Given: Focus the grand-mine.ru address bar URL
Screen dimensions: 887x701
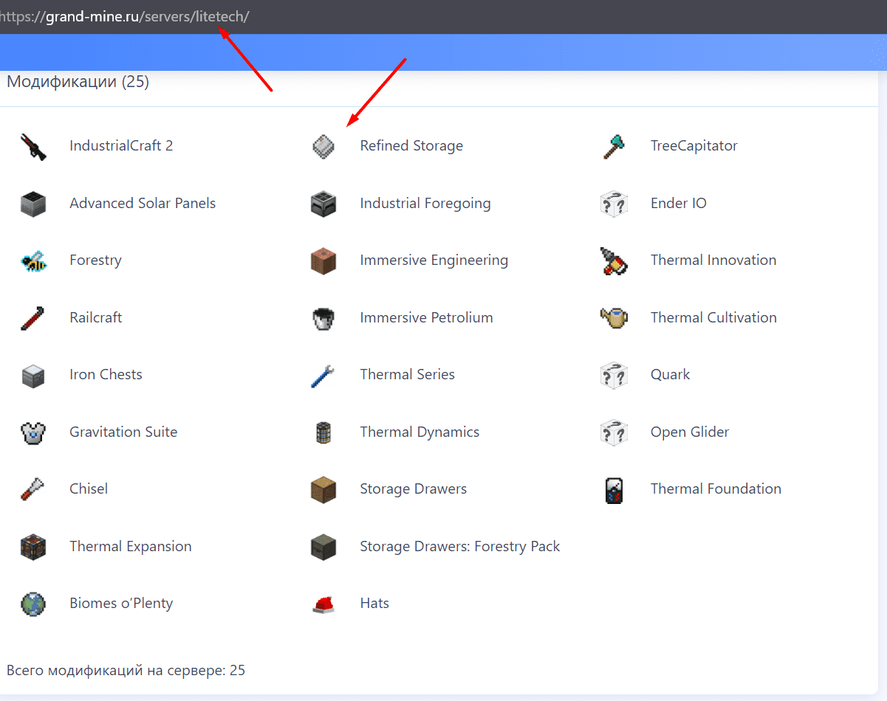Looking at the screenshot, I should point(124,17).
